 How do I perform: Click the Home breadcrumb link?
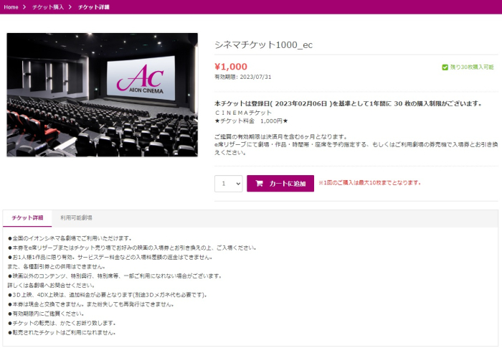click(x=11, y=6)
